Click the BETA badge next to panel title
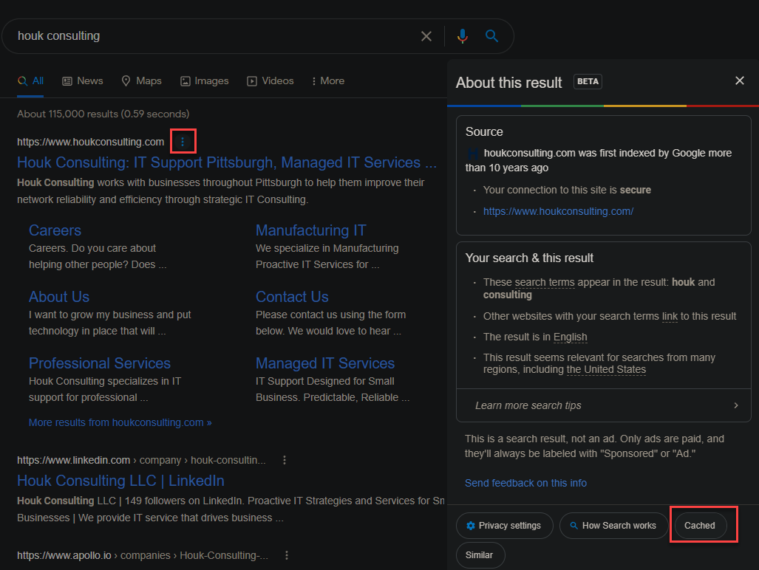The image size is (759, 570). coord(588,82)
